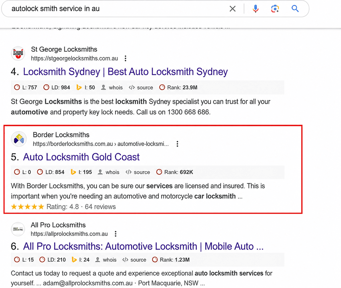This screenshot has height=288, width=341.
Task: Click the L: 15 links metric icon
Action: click(x=17, y=260)
